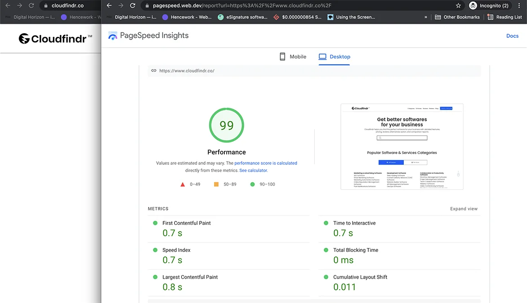Open the Incognito profile indicator
This screenshot has height=303, width=527.
pos(490,5)
